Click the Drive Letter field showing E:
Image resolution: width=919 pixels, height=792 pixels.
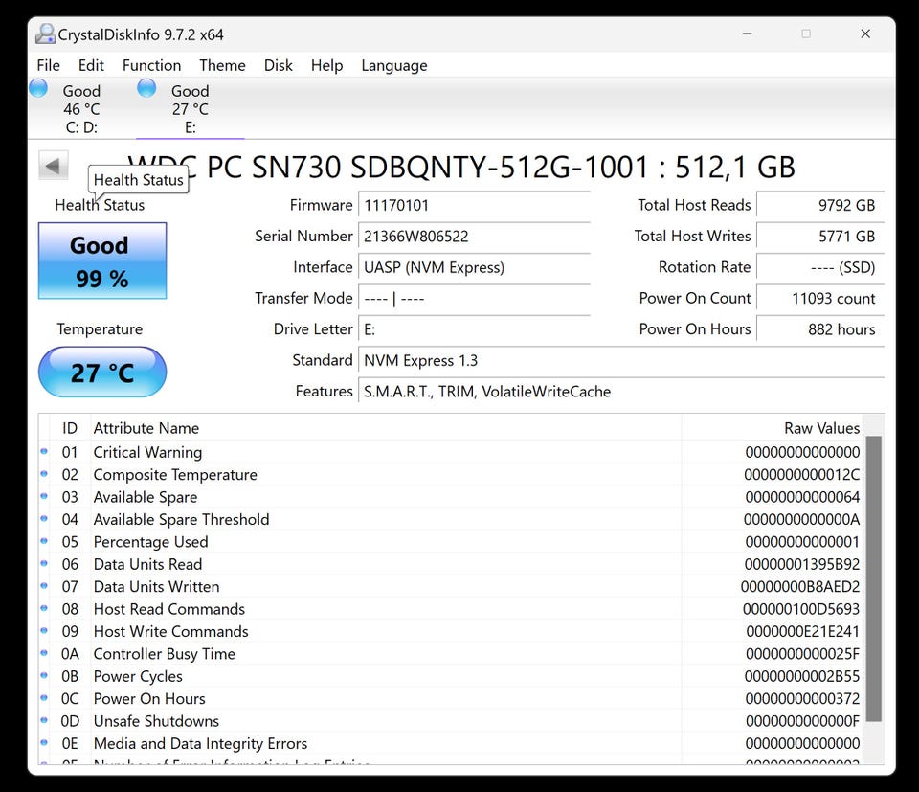coord(474,329)
